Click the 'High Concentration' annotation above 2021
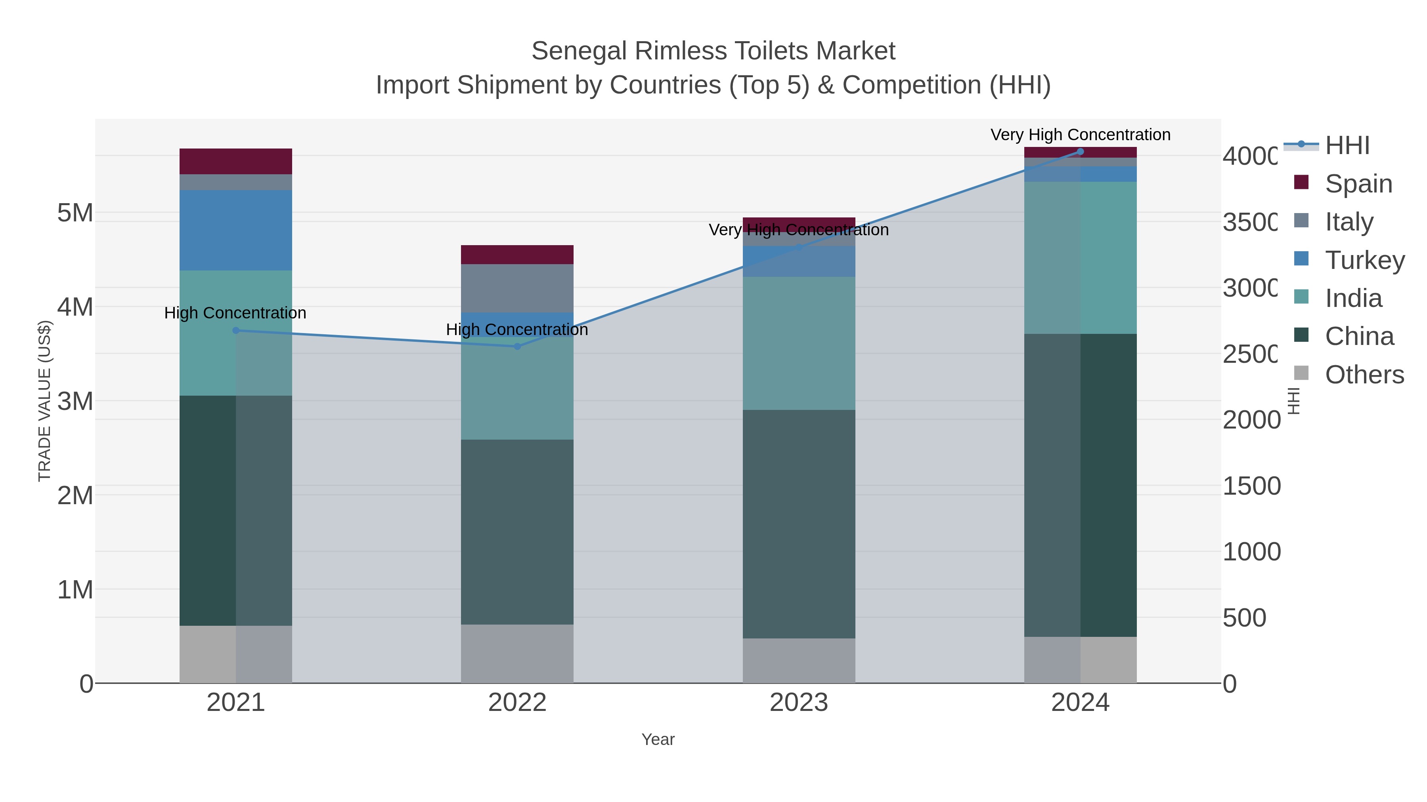 pyautogui.click(x=235, y=313)
